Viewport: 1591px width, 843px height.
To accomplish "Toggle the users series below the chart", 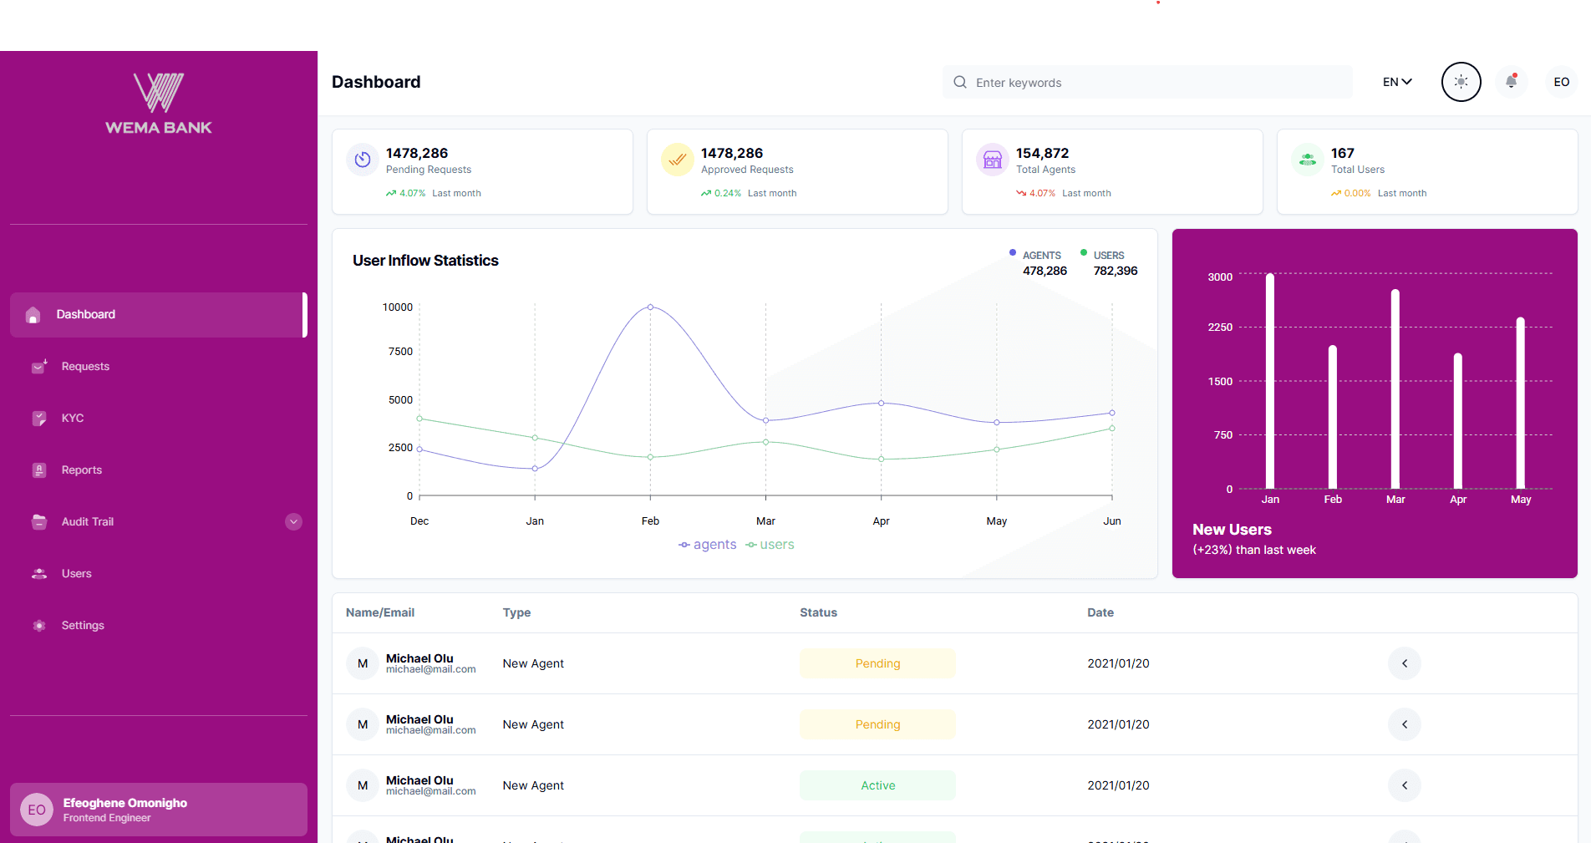I will click(x=769, y=544).
